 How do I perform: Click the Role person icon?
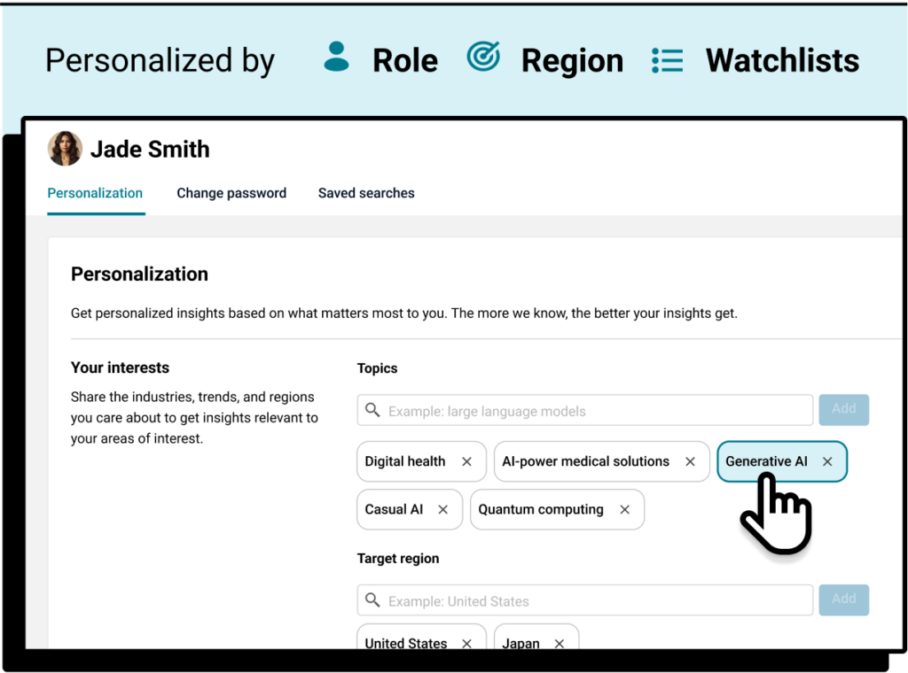pyautogui.click(x=336, y=58)
